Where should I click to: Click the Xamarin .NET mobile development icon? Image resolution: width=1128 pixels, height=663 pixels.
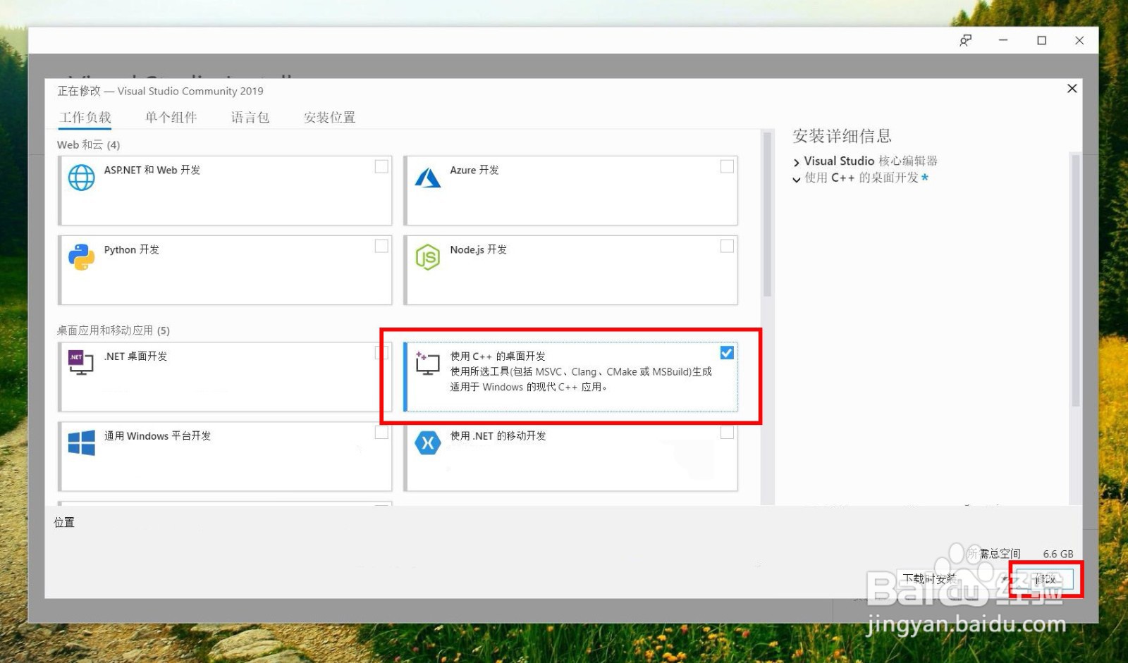click(x=427, y=443)
